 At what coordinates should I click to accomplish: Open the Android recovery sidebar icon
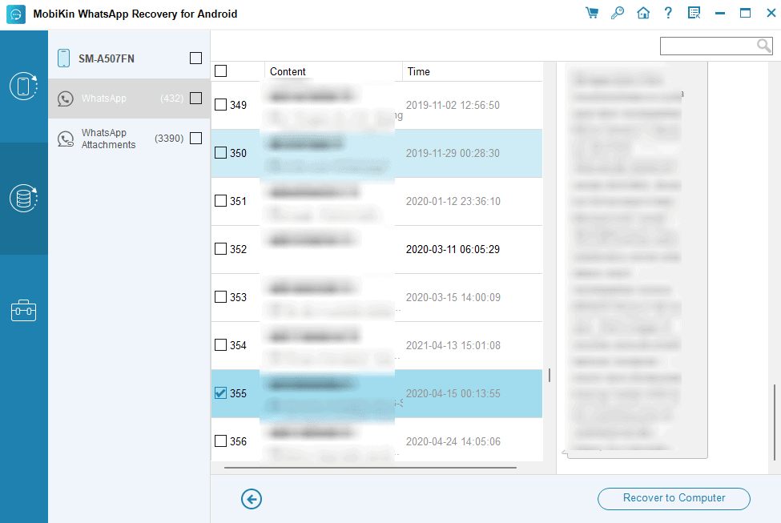click(23, 86)
